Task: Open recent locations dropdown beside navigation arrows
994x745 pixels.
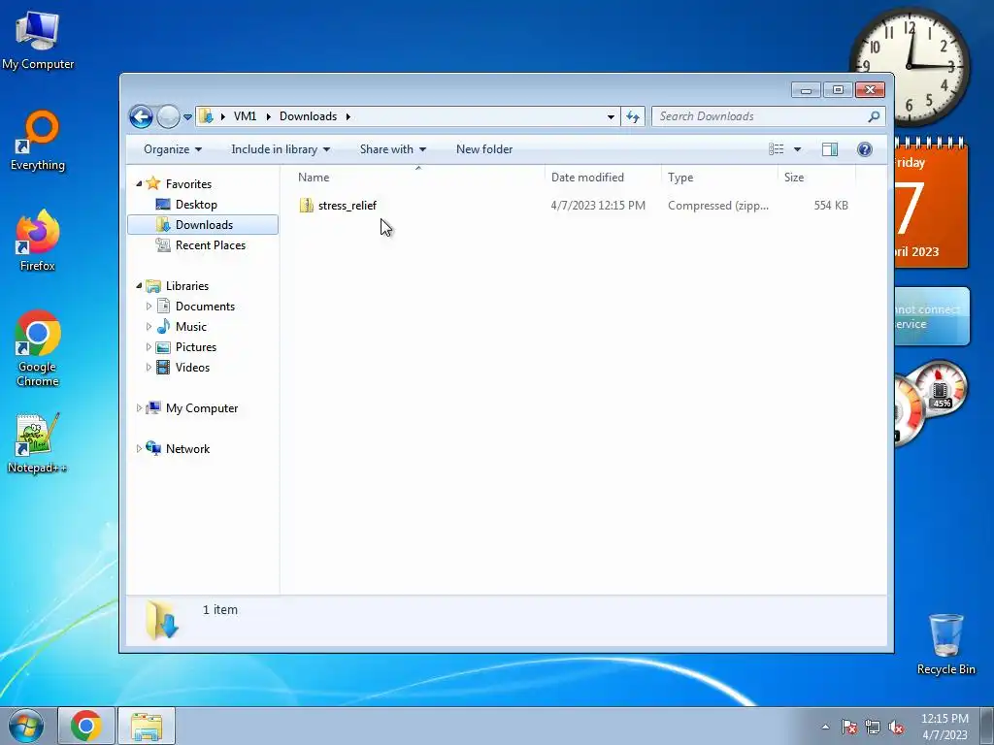Action: 187,117
